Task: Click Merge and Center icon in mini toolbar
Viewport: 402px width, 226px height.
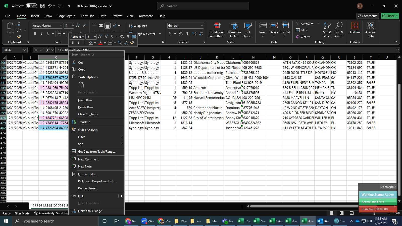Action: 134,37
